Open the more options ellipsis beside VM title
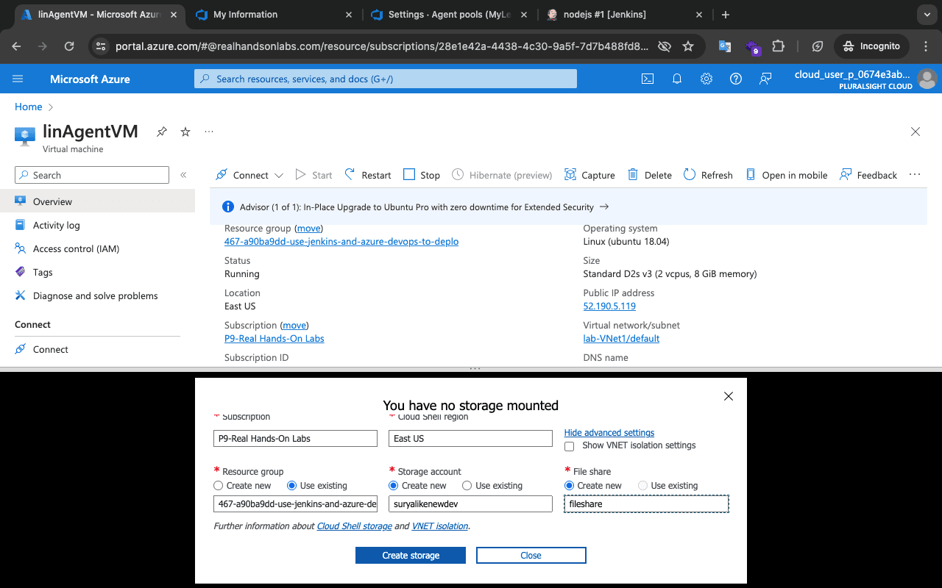Viewport: 942px width, 588px height. pyautogui.click(x=209, y=132)
